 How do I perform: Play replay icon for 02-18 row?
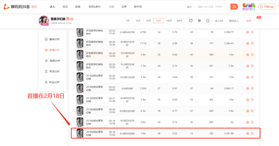(252, 133)
